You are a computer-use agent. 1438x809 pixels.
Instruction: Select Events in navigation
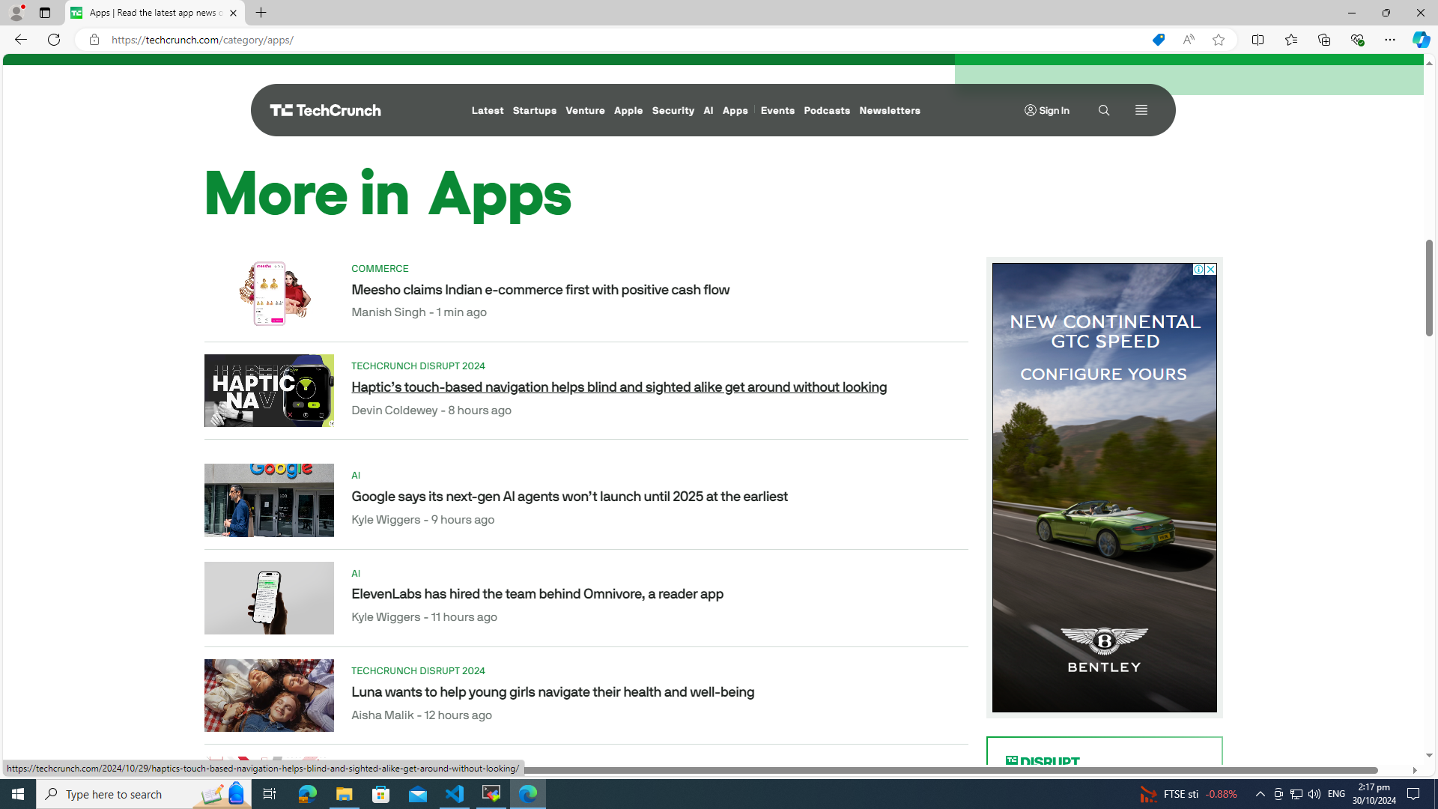point(777,110)
